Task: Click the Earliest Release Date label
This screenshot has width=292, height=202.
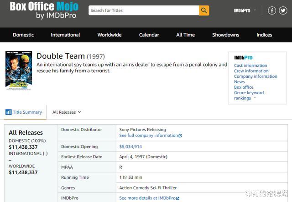Action: [x=82, y=157]
